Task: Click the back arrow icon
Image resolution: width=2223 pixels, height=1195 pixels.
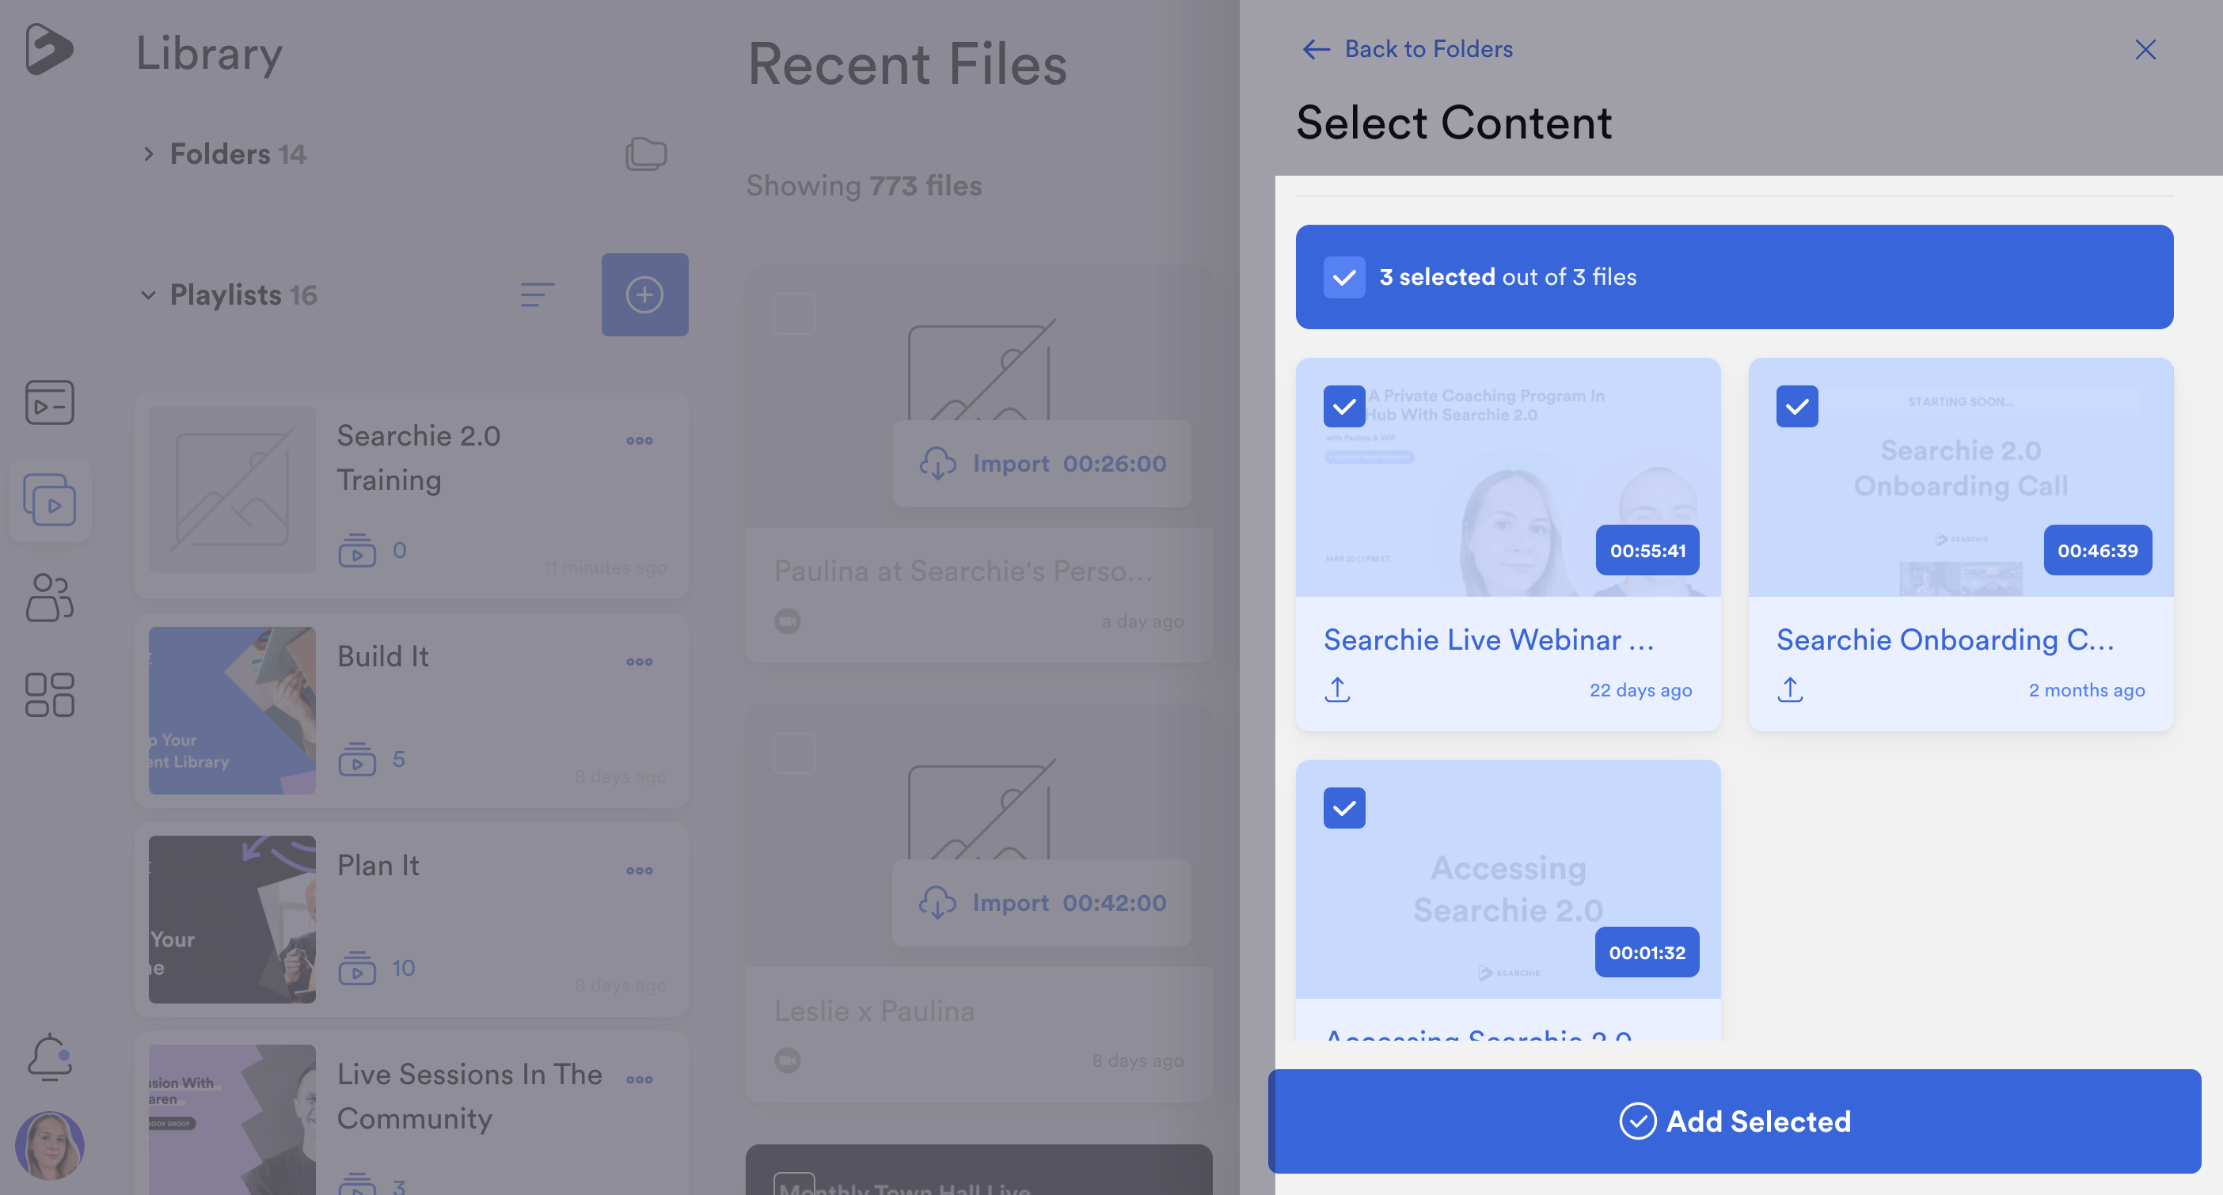Action: 1316,49
